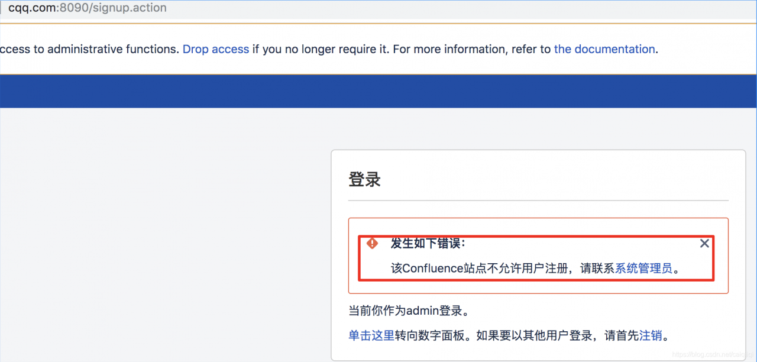Dismiss the error message with the X

704,243
